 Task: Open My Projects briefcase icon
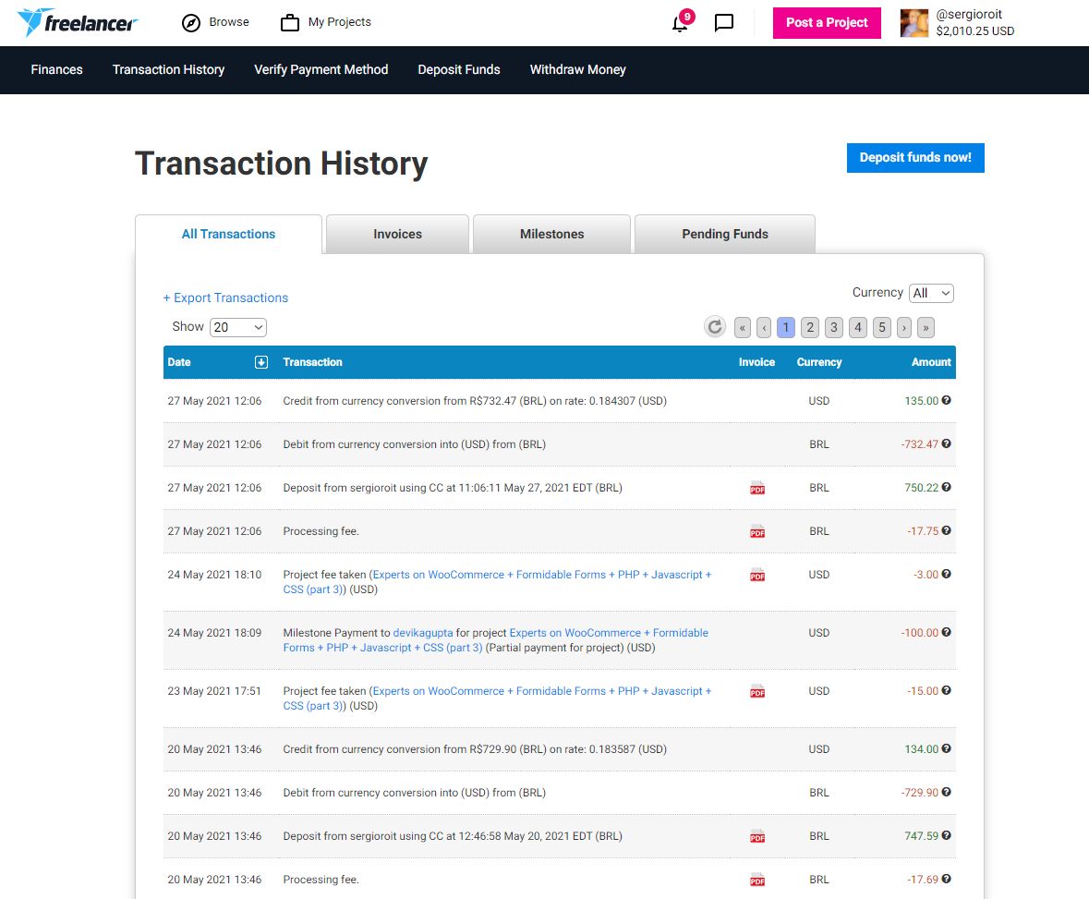(290, 23)
